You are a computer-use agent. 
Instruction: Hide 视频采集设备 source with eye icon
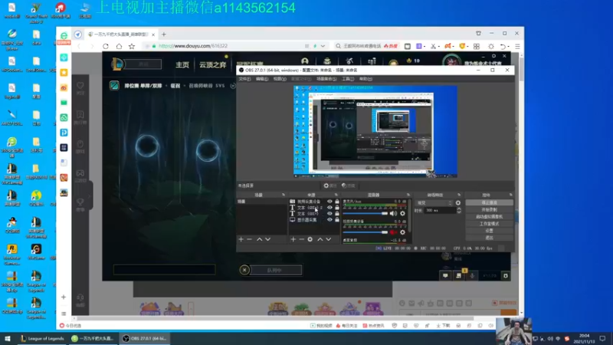[329, 202]
